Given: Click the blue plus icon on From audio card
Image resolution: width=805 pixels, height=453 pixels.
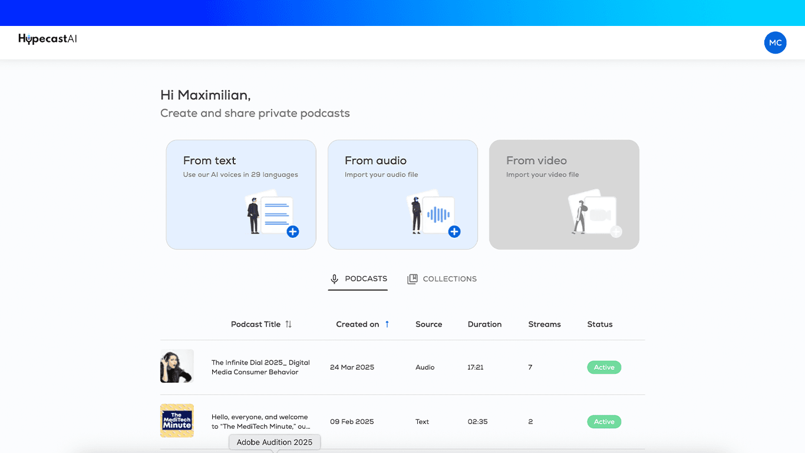Looking at the screenshot, I should [x=454, y=232].
